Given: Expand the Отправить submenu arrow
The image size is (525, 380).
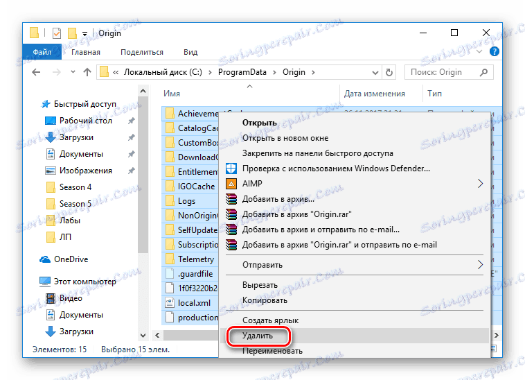Looking at the screenshot, I should (x=480, y=265).
